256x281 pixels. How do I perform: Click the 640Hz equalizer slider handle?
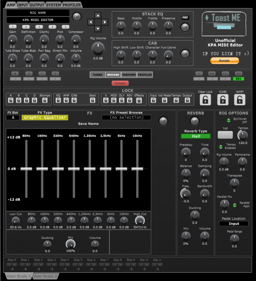(x=74, y=169)
